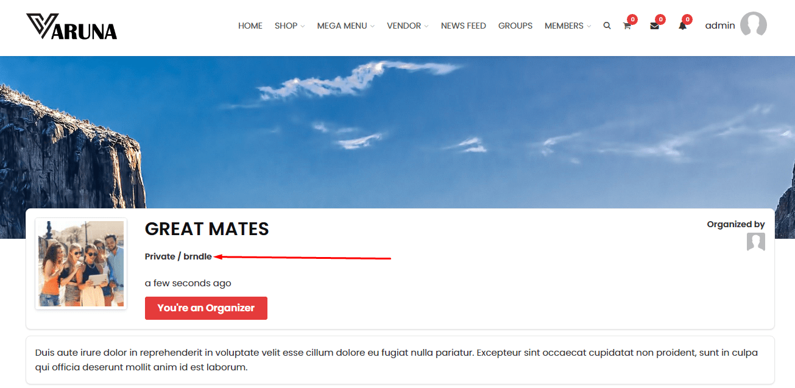Open the News Feed menu item

pyautogui.click(x=464, y=26)
